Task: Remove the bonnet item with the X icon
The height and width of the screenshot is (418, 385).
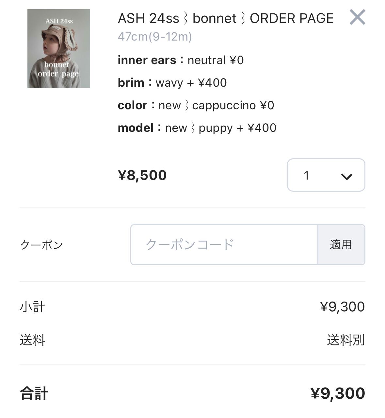Action: [357, 17]
